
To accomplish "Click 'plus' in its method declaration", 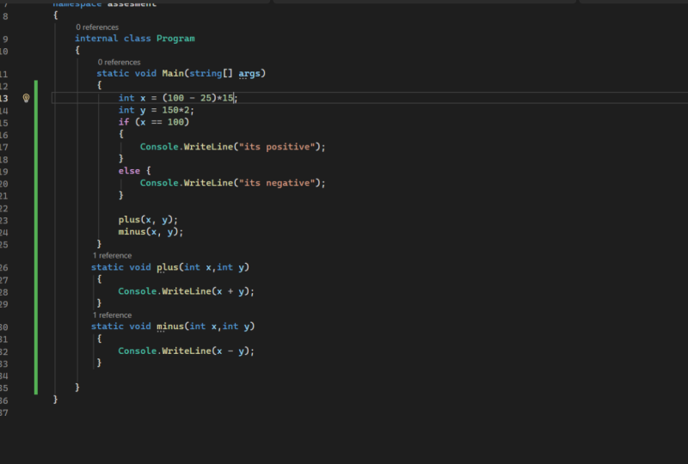I will pos(168,267).
